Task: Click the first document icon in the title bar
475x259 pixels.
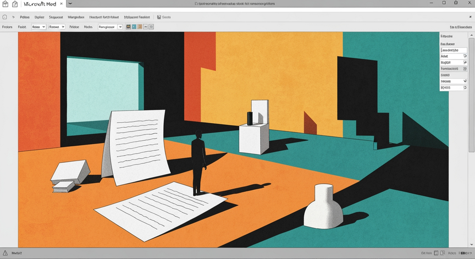Action: 5,4
